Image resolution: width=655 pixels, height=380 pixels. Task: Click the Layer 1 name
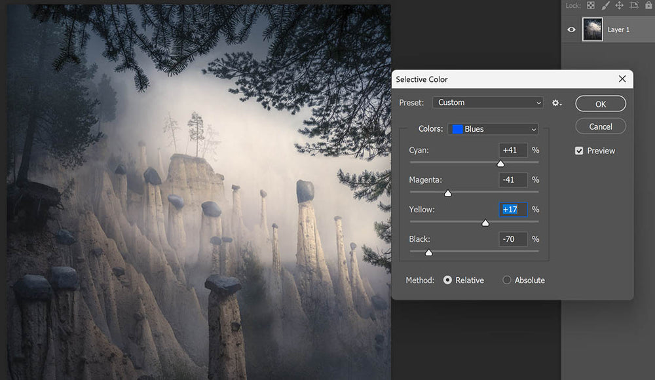coord(618,29)
